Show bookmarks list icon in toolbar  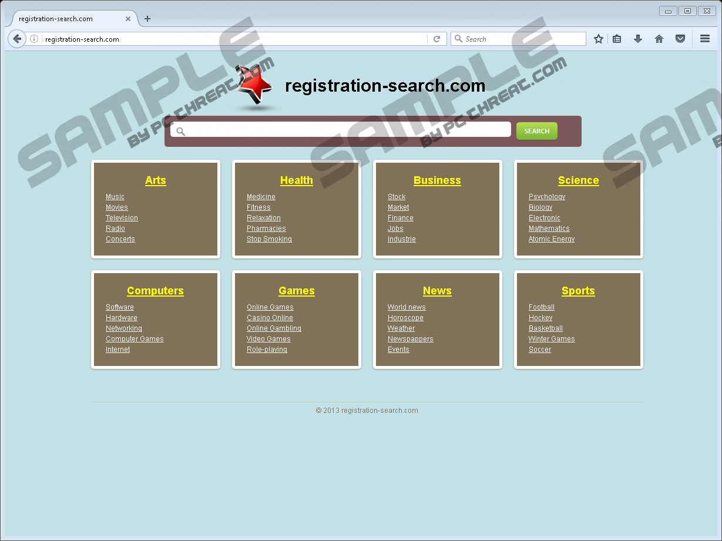click(617, 39)
